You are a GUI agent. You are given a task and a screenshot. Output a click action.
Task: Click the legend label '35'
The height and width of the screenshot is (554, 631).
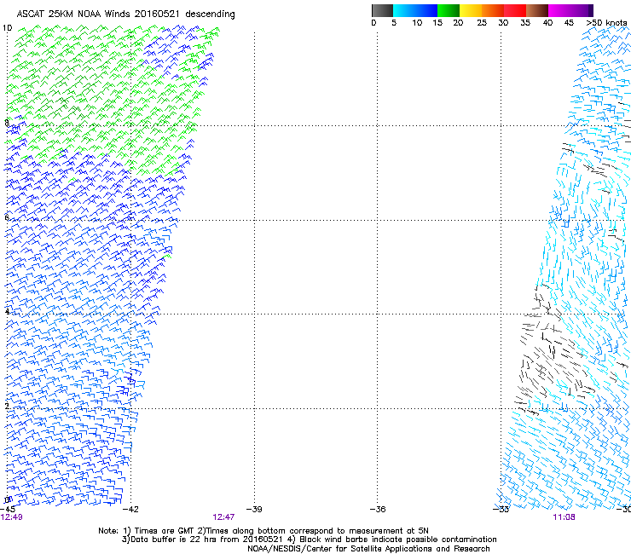[525, 23]
